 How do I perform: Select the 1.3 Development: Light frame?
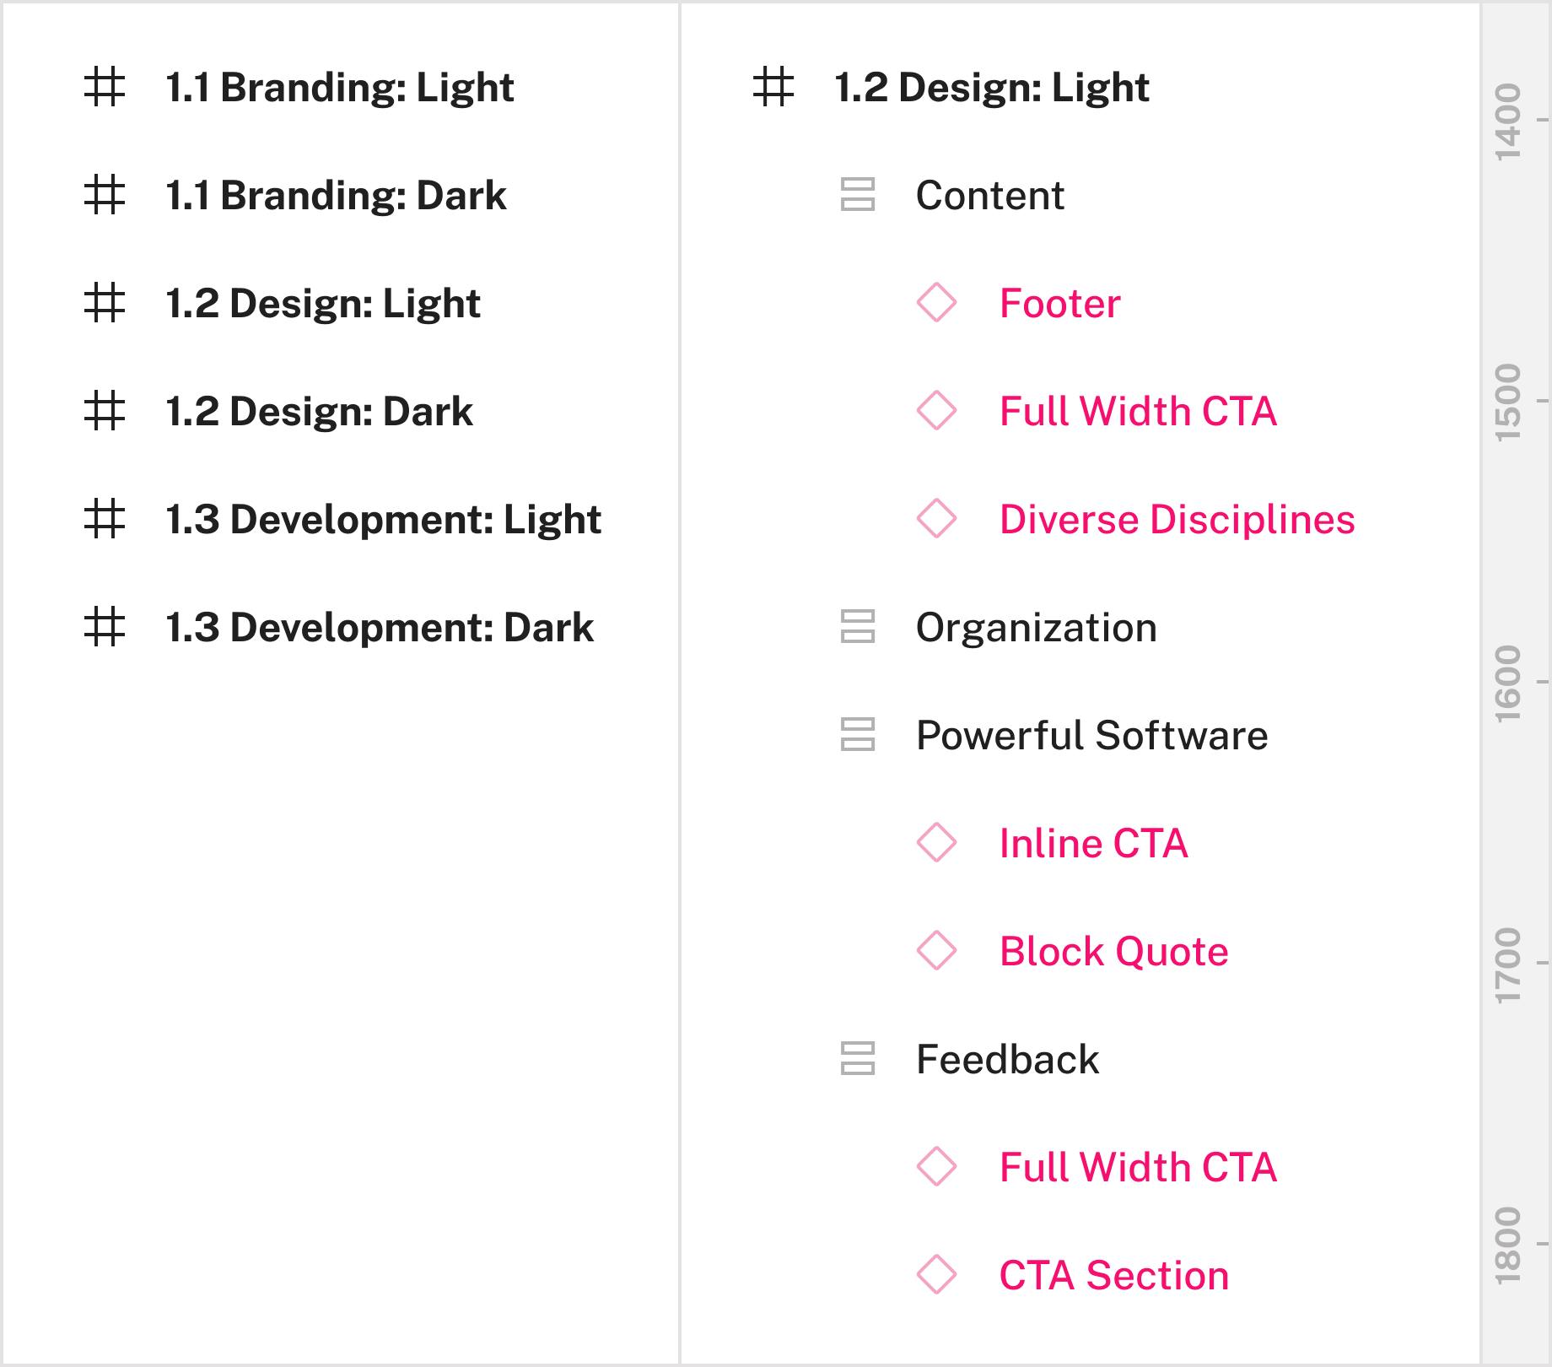pyautogui.click(x=383, y=520)
